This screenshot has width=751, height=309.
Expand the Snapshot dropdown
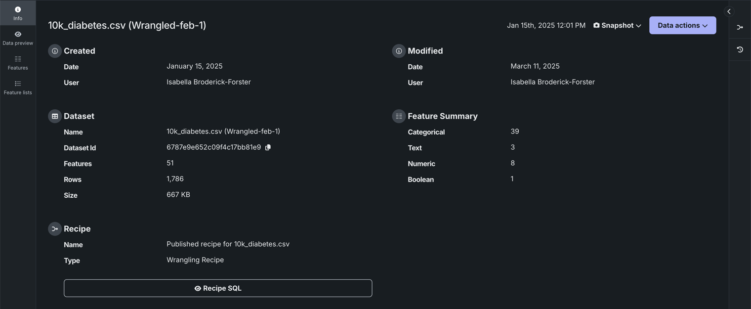pos(618,25)
